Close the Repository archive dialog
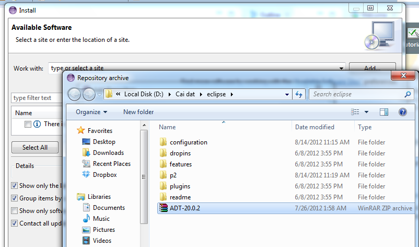Image resolution: width=419 pixels, height=247 pixels. pos(403,75)
